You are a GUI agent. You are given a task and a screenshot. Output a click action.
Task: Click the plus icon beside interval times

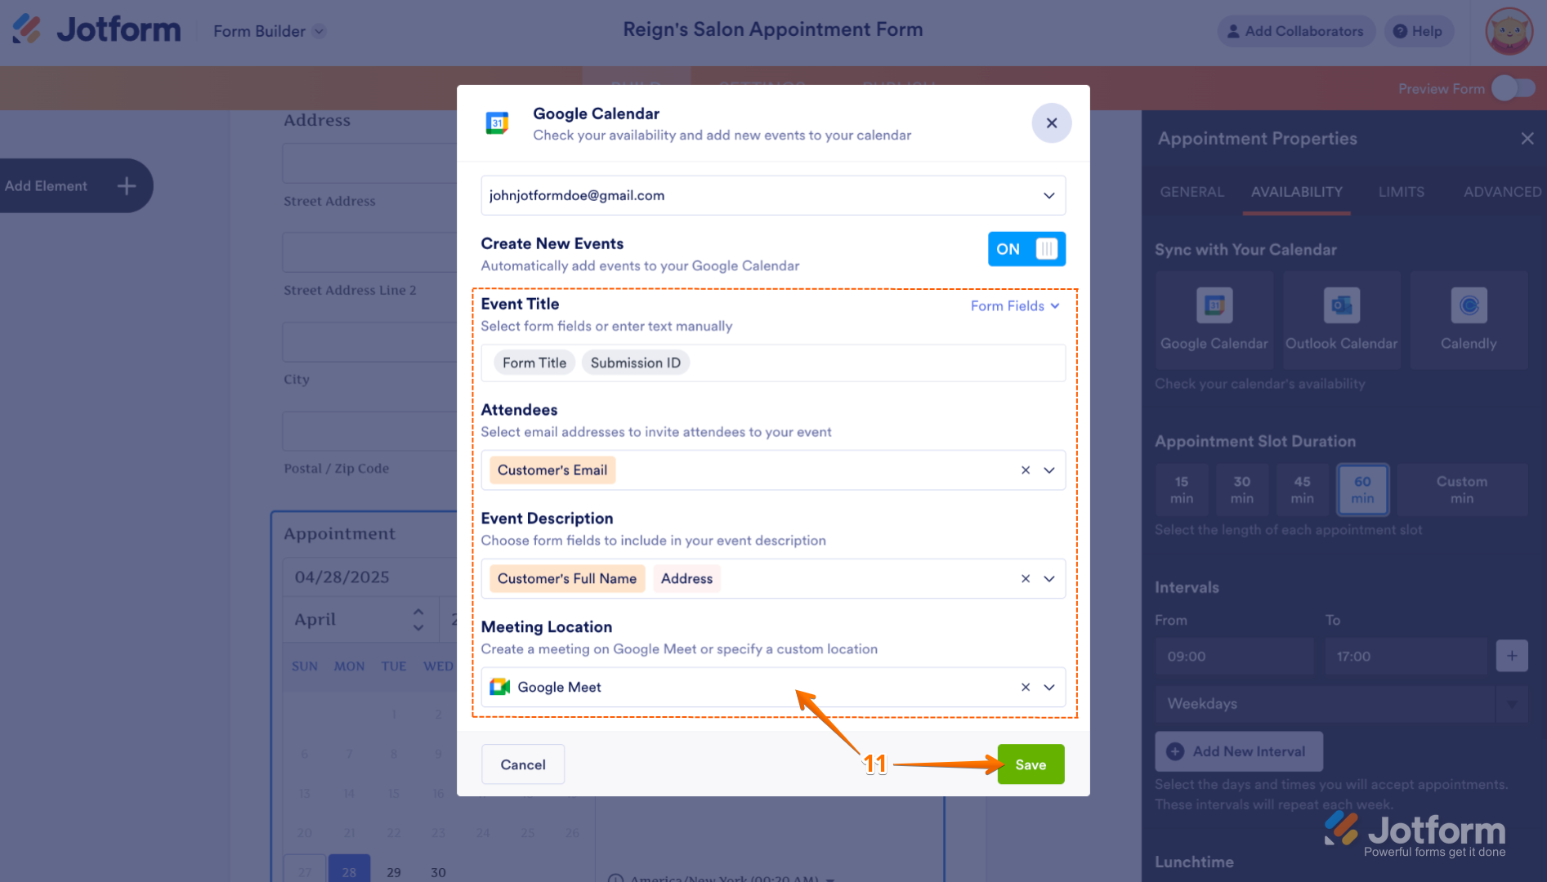click(1511, 656)
